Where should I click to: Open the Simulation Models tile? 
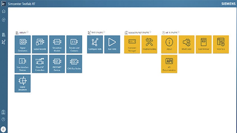pyautogui.click(x=57, y=44)
